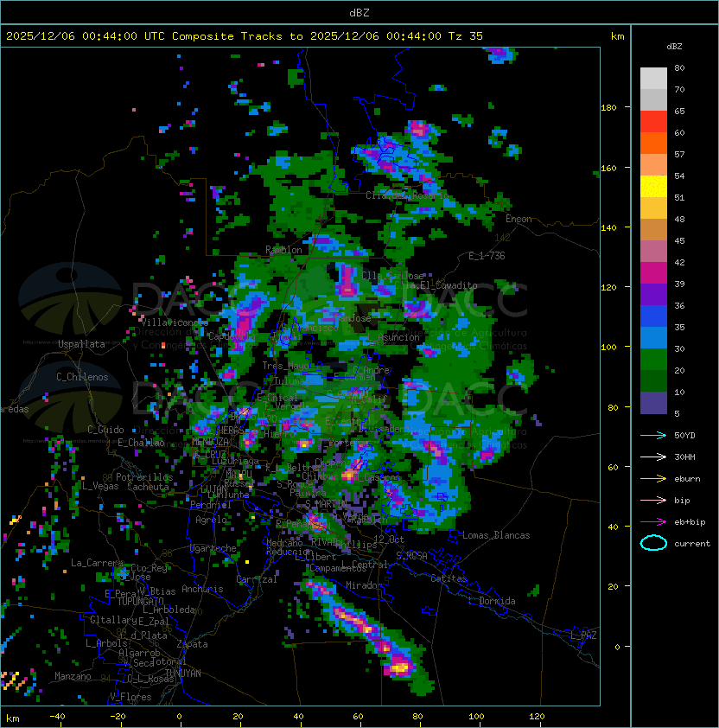Click the '12_Oct' map label
The height and width of the screenshot is (728, 719).
[389, 539]
